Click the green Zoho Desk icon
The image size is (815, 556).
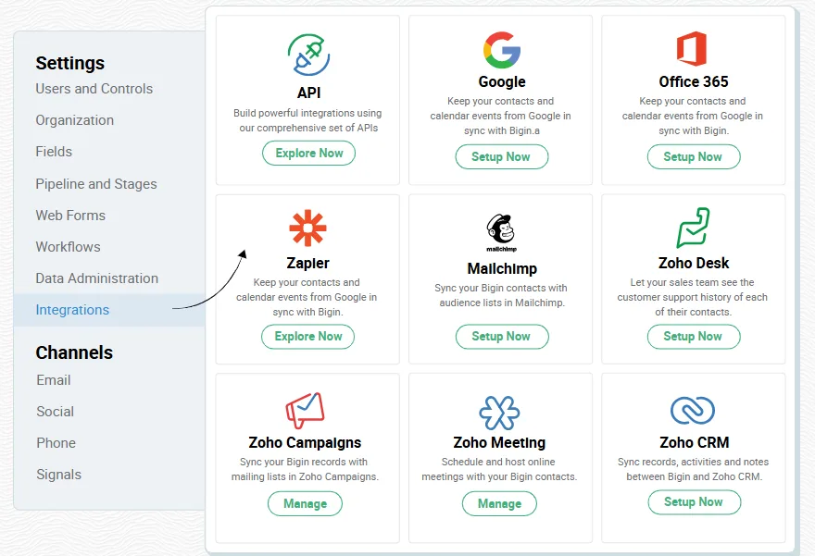click(x=693, y=228)
